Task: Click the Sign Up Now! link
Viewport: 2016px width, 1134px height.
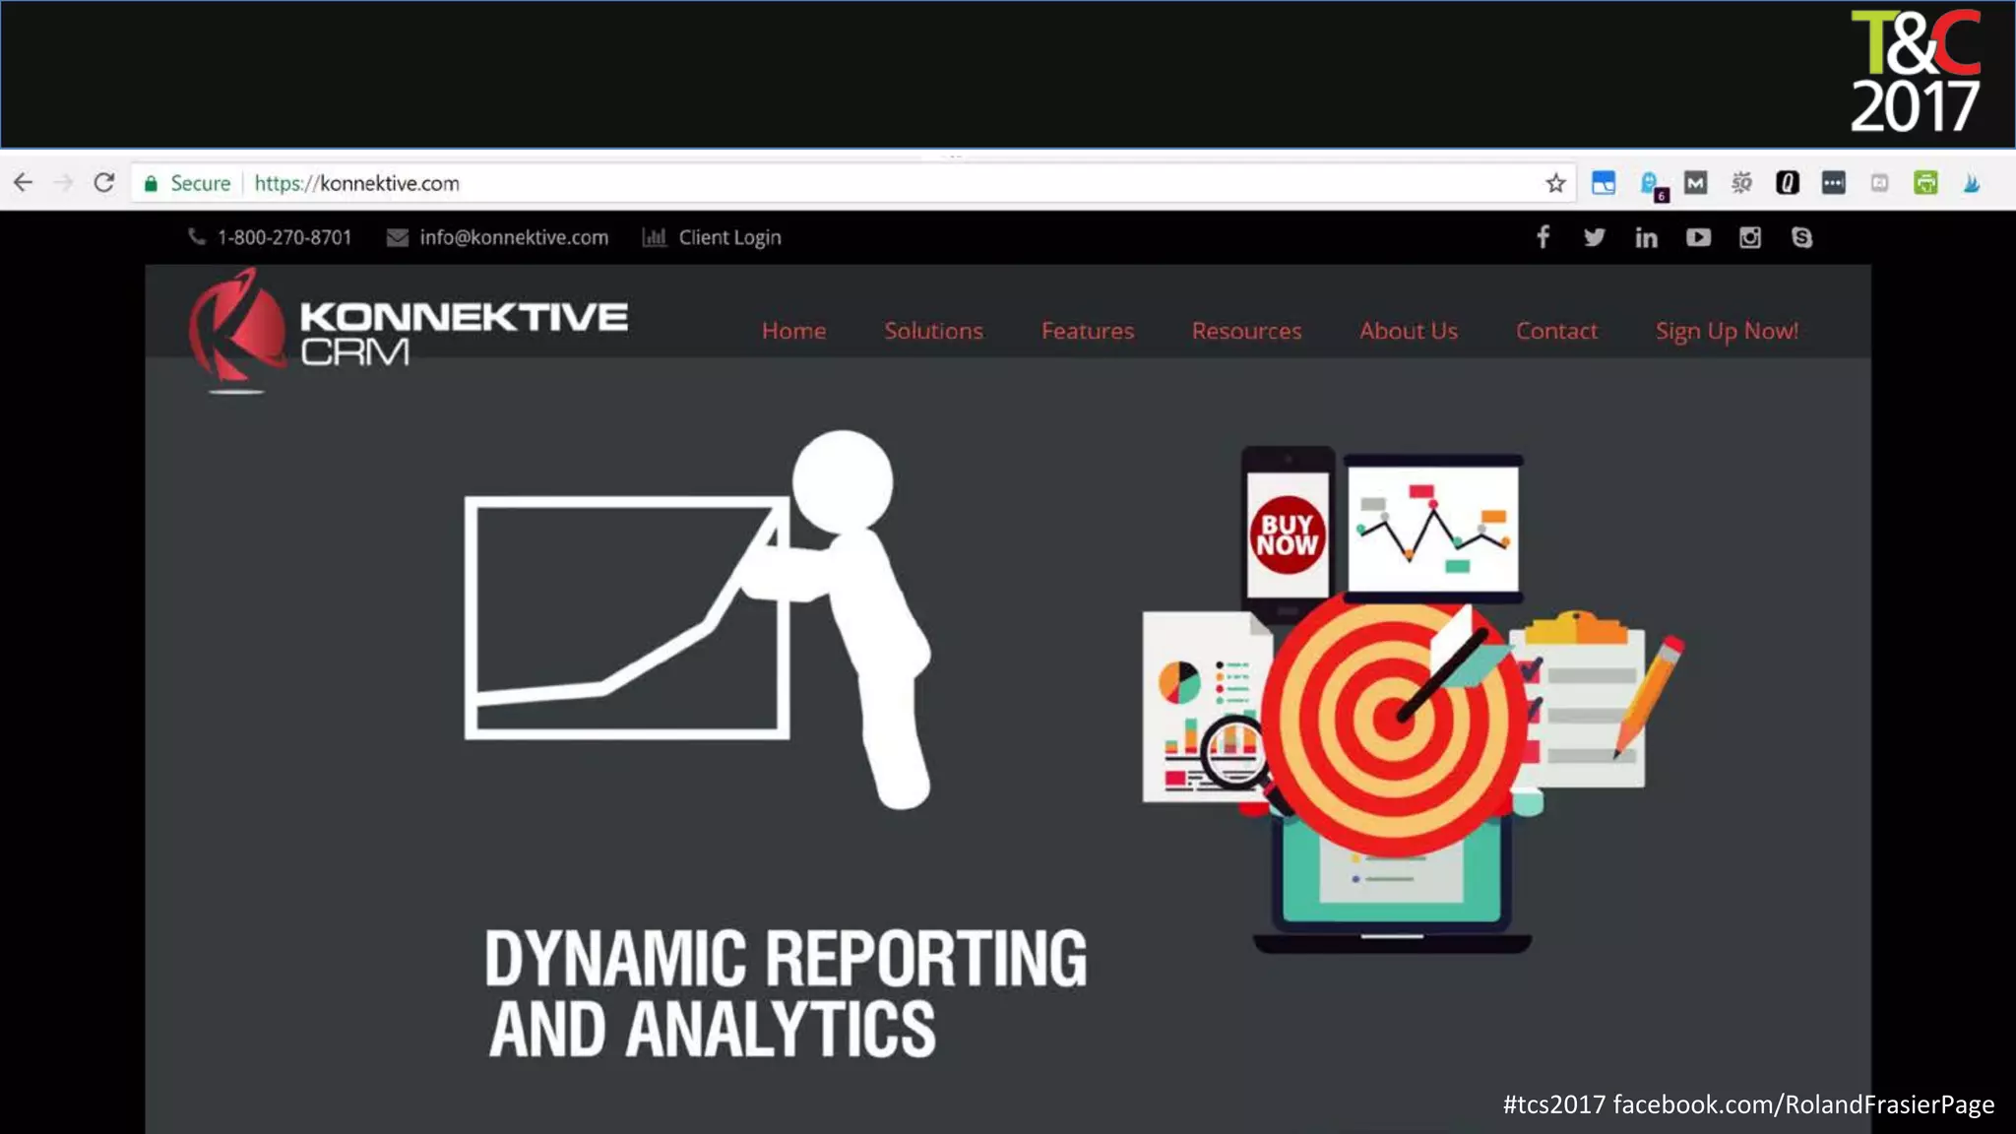Action: 1727,331
